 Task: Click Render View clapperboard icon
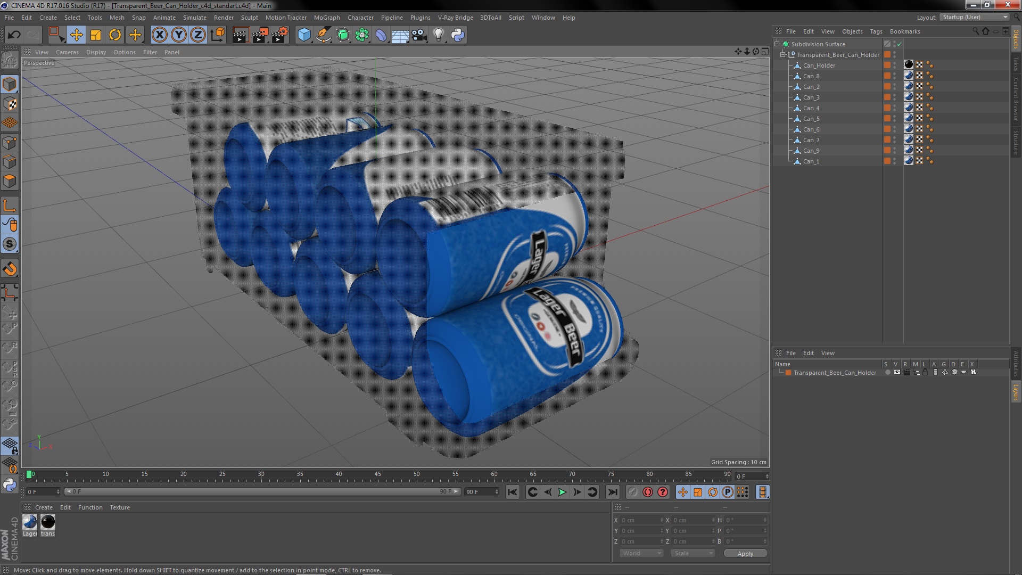(241, 35)
